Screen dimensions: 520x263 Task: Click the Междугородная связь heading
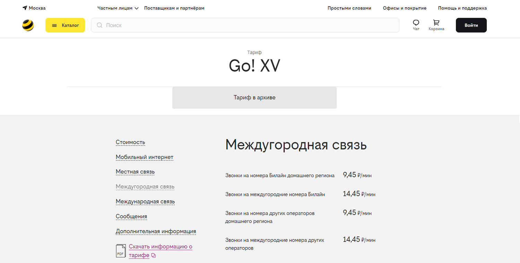coord(296,145)
